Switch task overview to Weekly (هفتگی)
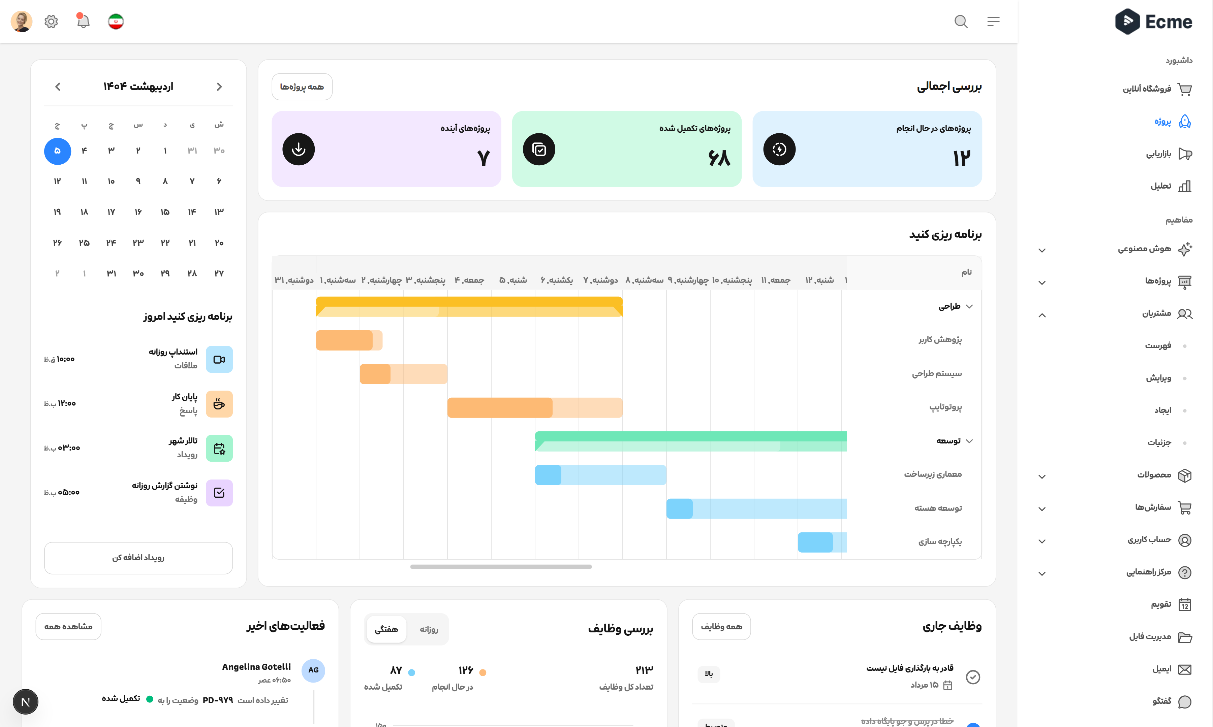 click(386, 629)
